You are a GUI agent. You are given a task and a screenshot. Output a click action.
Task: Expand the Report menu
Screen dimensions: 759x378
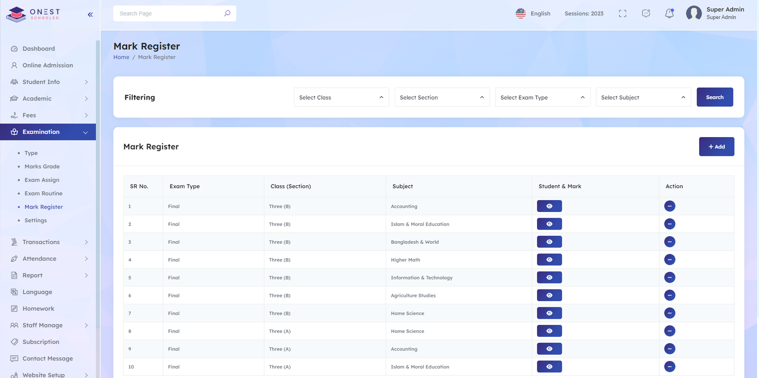click(x=48, y=275)
